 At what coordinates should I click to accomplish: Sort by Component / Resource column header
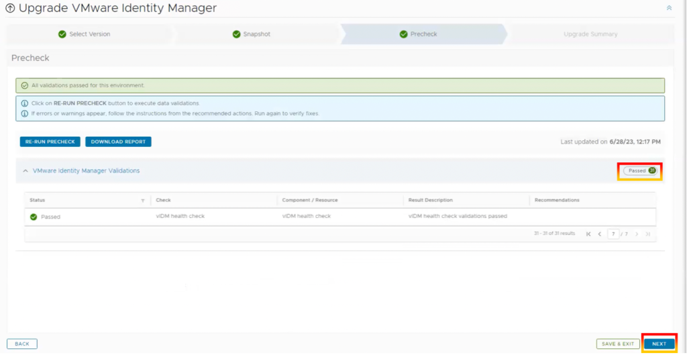[310, 200]
